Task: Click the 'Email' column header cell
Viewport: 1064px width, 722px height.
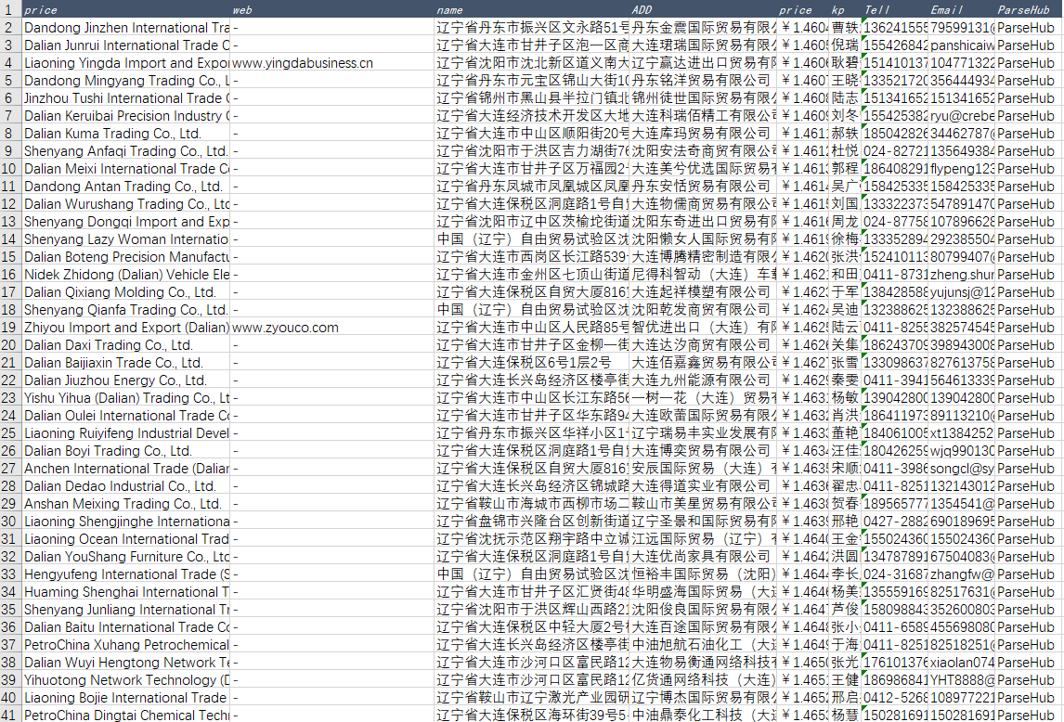Action: coord(962,9)
